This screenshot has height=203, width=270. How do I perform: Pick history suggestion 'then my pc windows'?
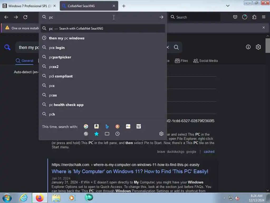[103, 38]
